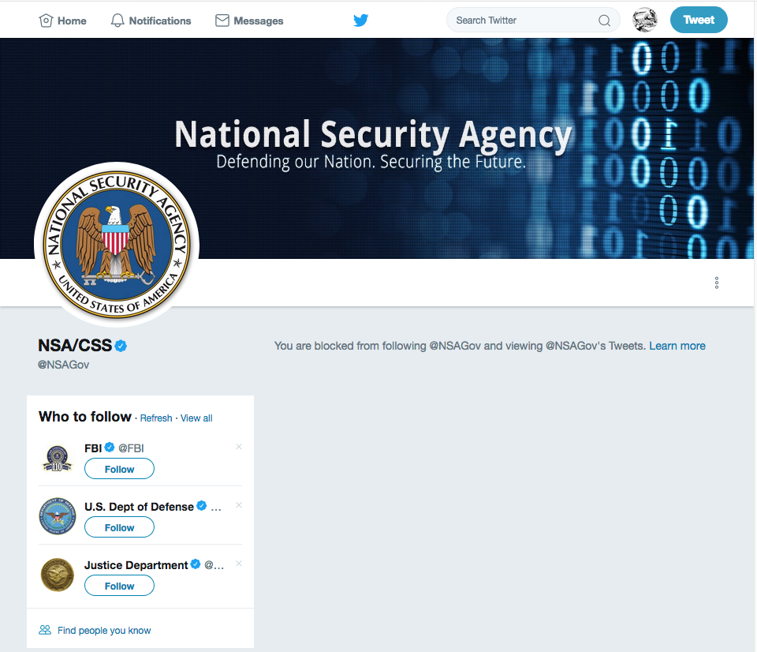Image resolution: width=757 pixels, height=652 pixels.
Task: Click the Twitter bird logo
Action: coord(360,21)
